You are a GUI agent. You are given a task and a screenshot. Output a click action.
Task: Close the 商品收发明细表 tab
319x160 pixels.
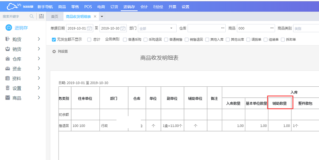click(x=95, y=16)
